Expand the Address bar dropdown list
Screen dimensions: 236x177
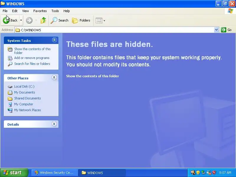pyautogui.click(x=216, y=30)
